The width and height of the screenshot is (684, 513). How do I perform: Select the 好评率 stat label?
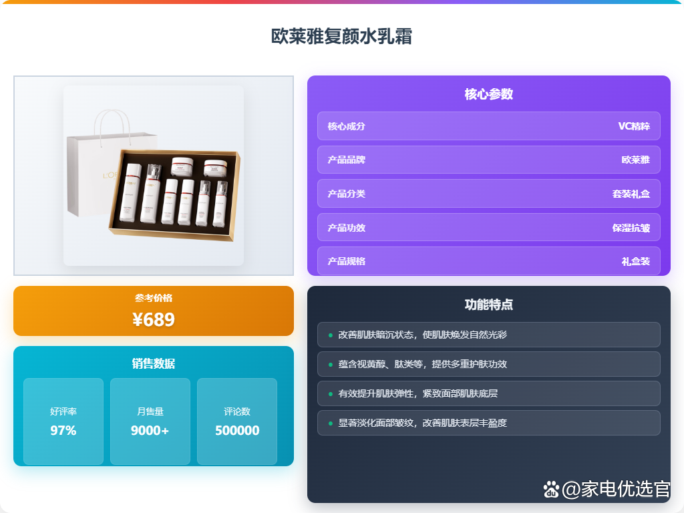63,411
